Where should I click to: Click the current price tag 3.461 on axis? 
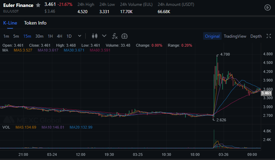(266, 93)
